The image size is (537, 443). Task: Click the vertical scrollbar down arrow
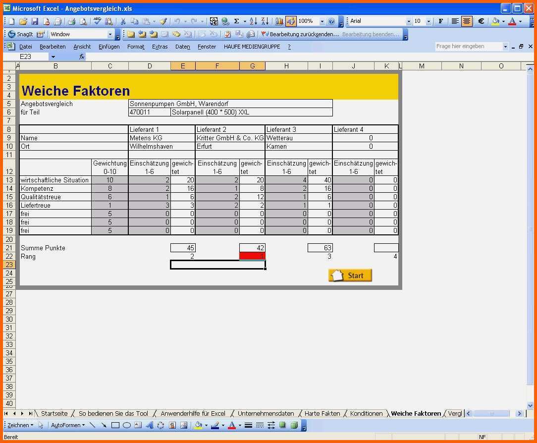coord(530,406)
